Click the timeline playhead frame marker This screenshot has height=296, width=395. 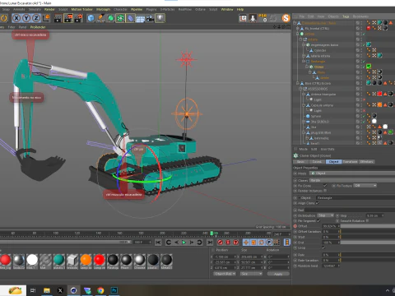[x=211, y=234]
